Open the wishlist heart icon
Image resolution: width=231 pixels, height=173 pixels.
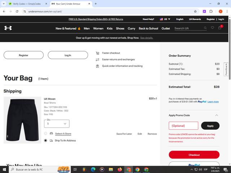[x=213, y=28]
